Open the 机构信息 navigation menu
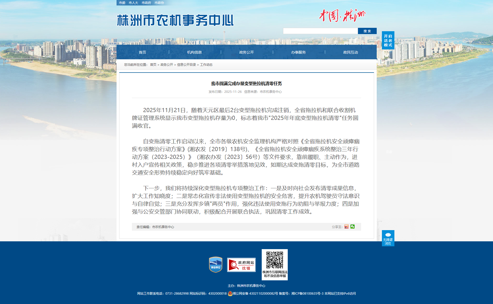The height and width of the screenshot is (304, 493). (x=194, y=52)
